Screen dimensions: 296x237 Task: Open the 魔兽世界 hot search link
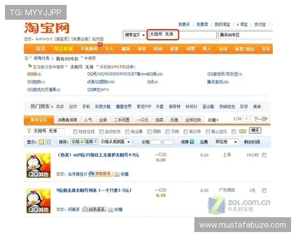124,107
